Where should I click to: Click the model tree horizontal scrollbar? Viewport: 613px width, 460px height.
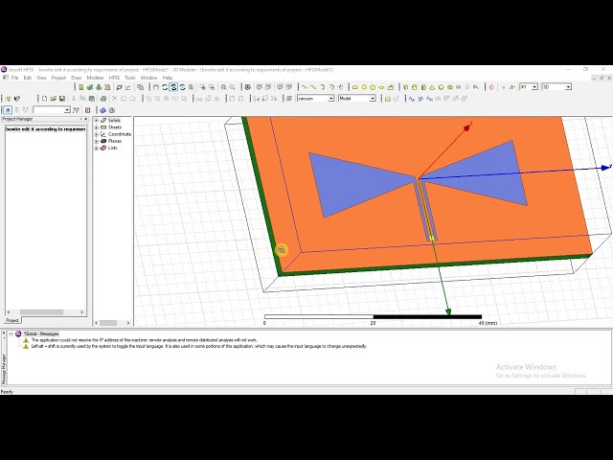(113, 323)
